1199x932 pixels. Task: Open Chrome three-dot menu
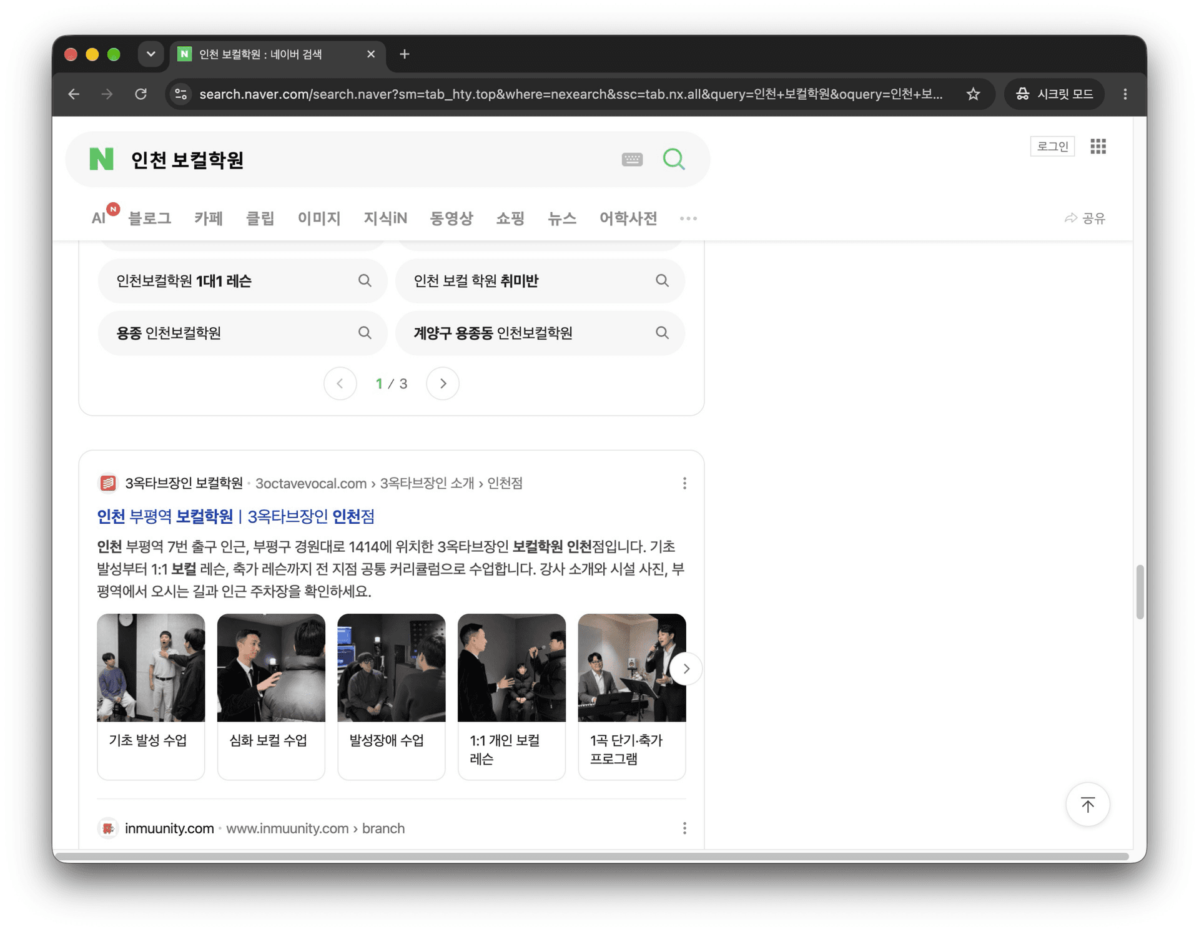[1125, 94]
